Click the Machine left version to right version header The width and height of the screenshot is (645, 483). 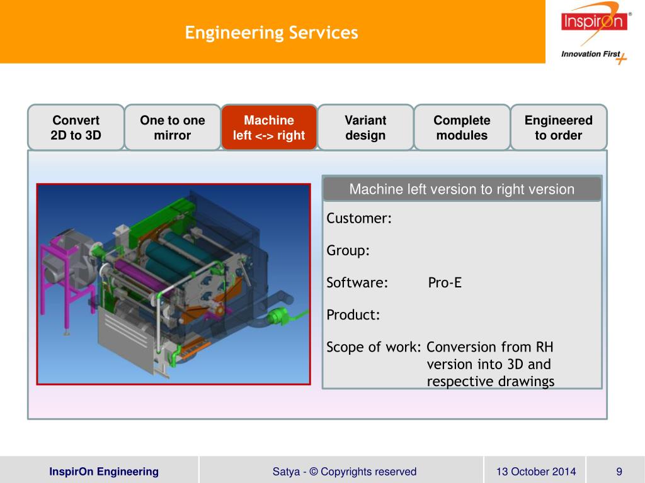[x=462, y=189]
